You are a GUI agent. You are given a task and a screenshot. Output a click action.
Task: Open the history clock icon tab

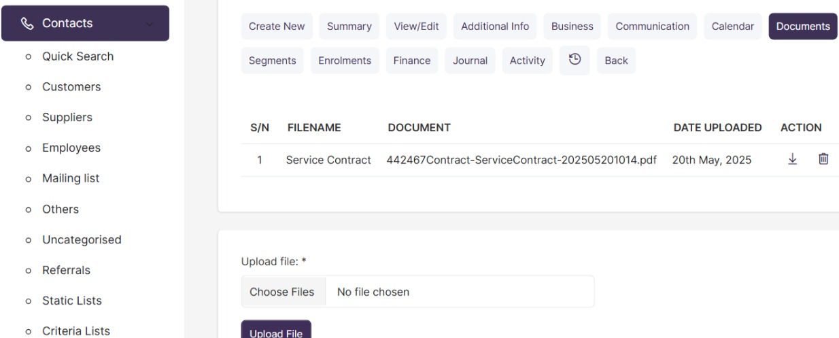tap(575, 61)
